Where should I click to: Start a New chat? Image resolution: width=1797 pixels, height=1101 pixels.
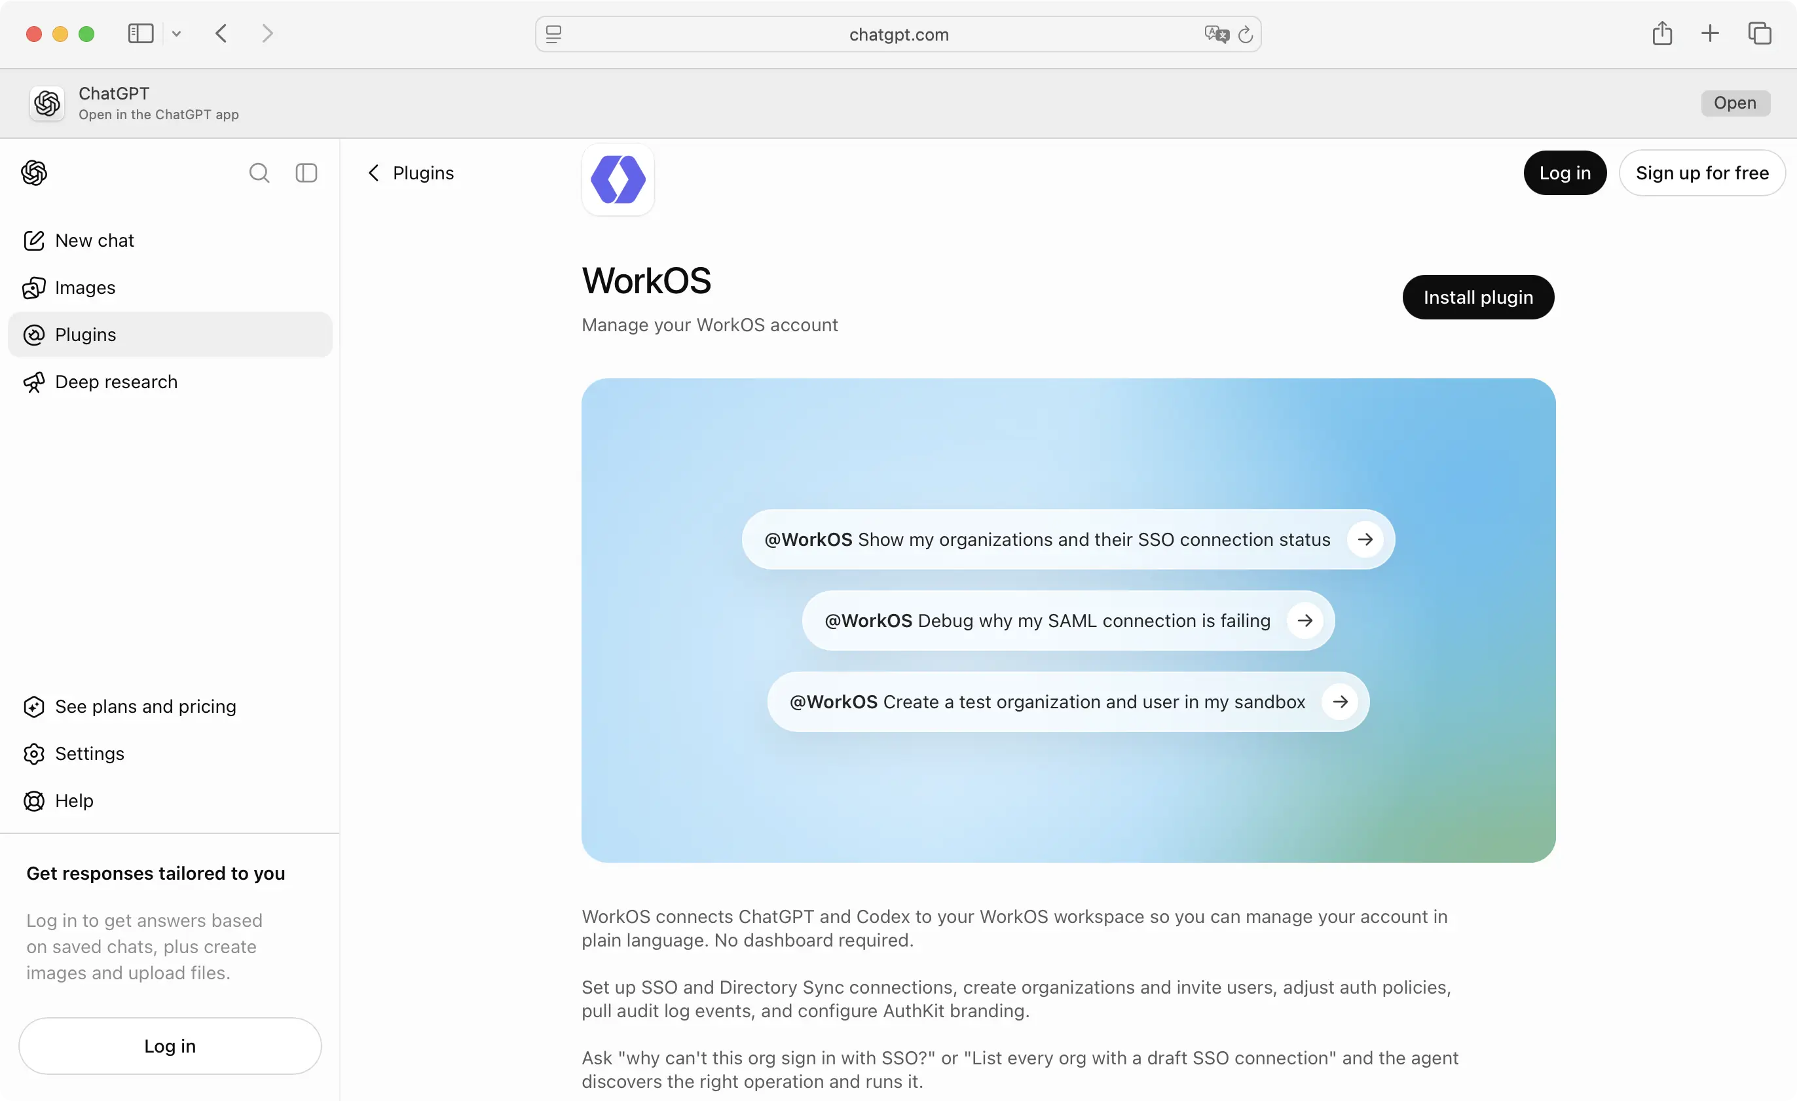[170, 241]
